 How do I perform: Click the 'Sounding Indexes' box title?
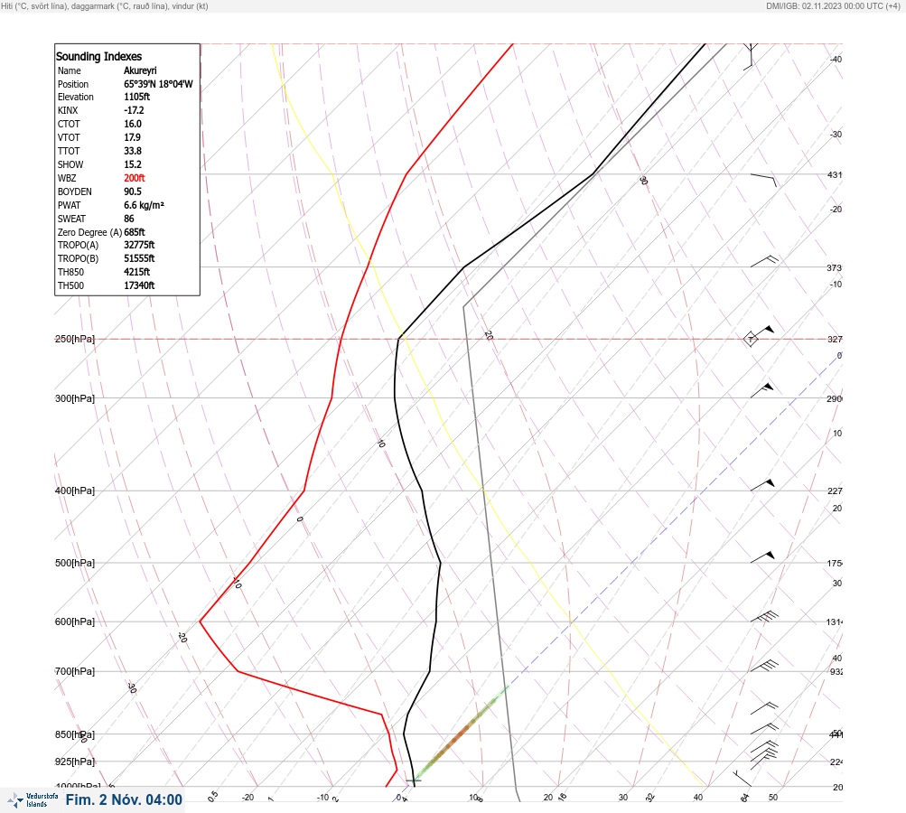point(98,56)
